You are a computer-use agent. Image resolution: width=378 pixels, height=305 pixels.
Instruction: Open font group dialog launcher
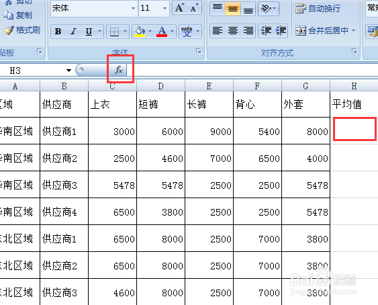(x=199, y=51)
